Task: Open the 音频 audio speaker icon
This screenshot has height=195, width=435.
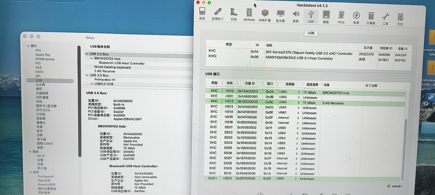Action: tap(296, 16)
